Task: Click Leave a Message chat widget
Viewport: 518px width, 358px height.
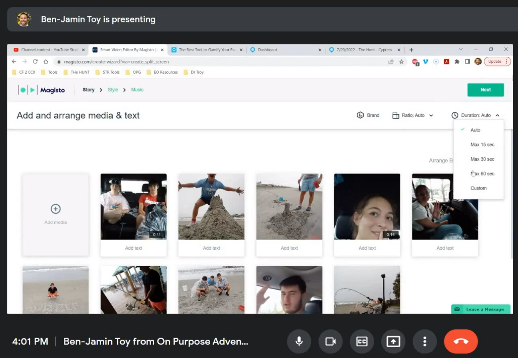Action: (481, 309)
